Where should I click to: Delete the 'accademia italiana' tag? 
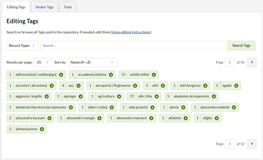(x=111, y=75)
